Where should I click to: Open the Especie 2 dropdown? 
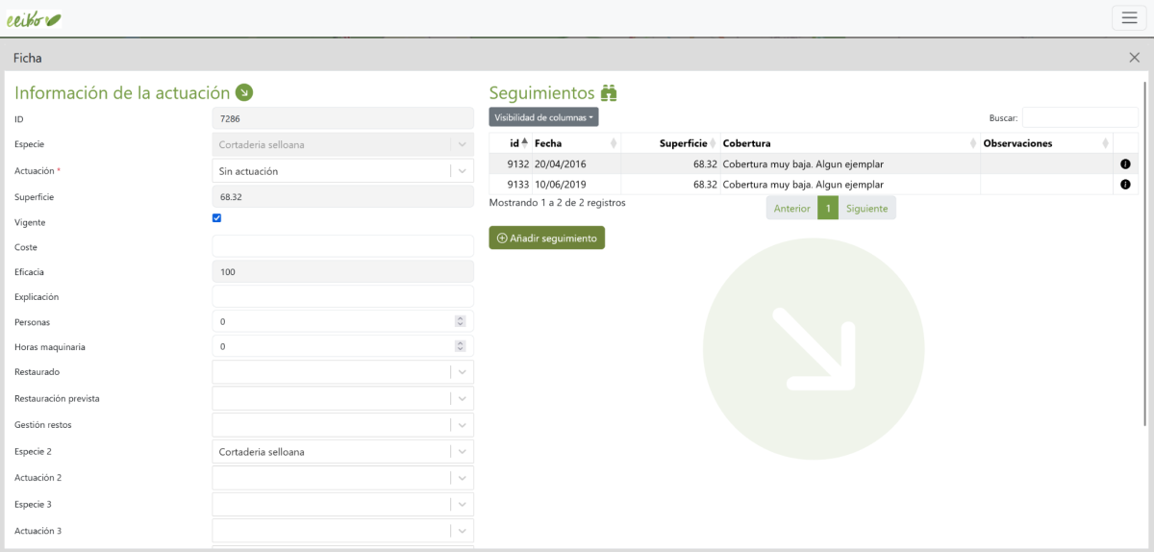[x=342, y=451]
